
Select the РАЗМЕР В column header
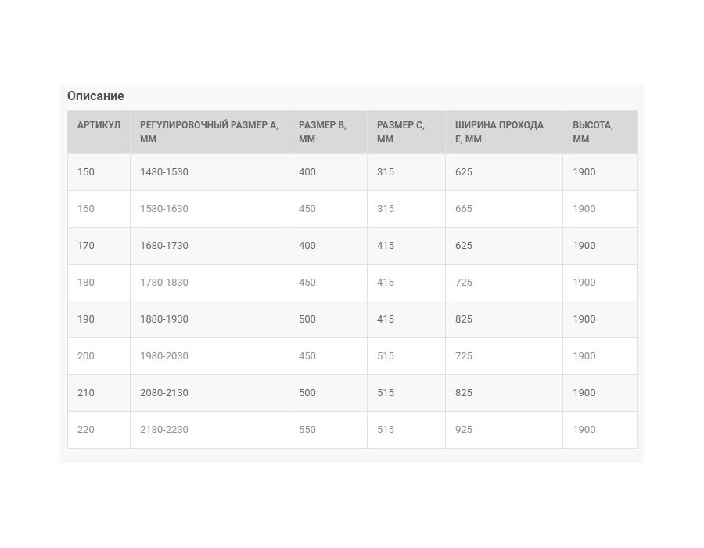[328, 132]
